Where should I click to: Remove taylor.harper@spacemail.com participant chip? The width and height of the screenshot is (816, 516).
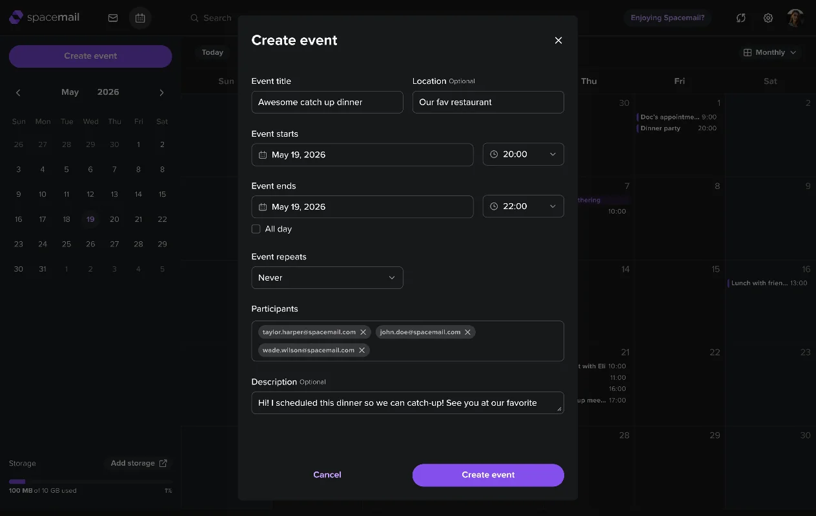click(x=363, y=332)
